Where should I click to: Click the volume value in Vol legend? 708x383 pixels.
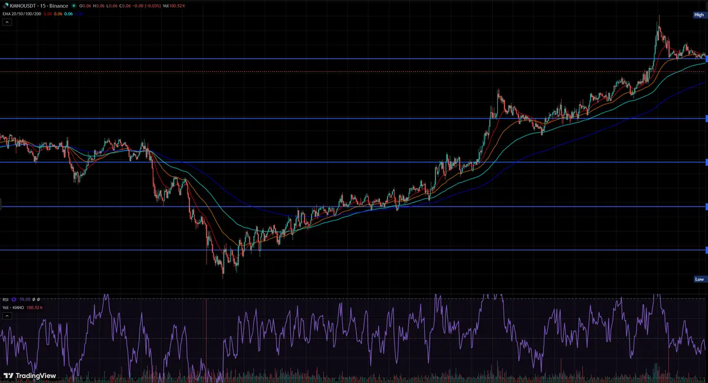click(x=34, y=307)
